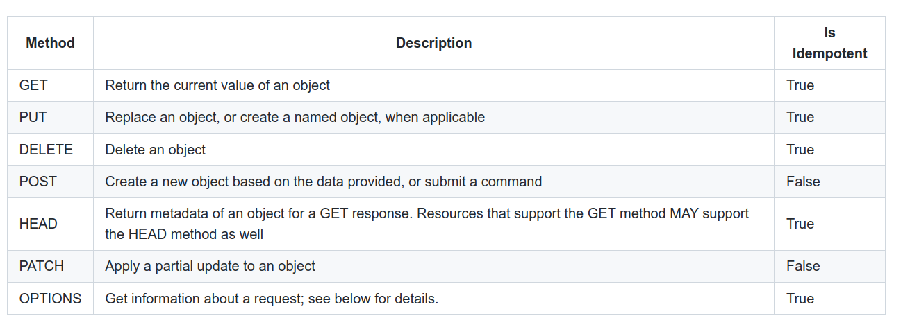Select the PATCH method cell
Screen dimensions: 910x327
tap(42, 266)
